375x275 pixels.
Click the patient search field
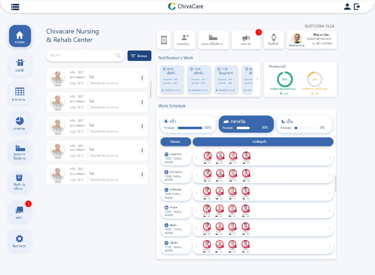[x=82, y=55]
